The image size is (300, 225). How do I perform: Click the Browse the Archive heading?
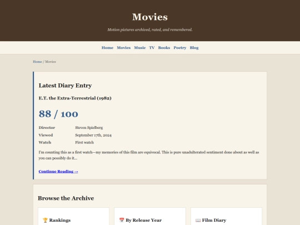(x=66, y=198)
